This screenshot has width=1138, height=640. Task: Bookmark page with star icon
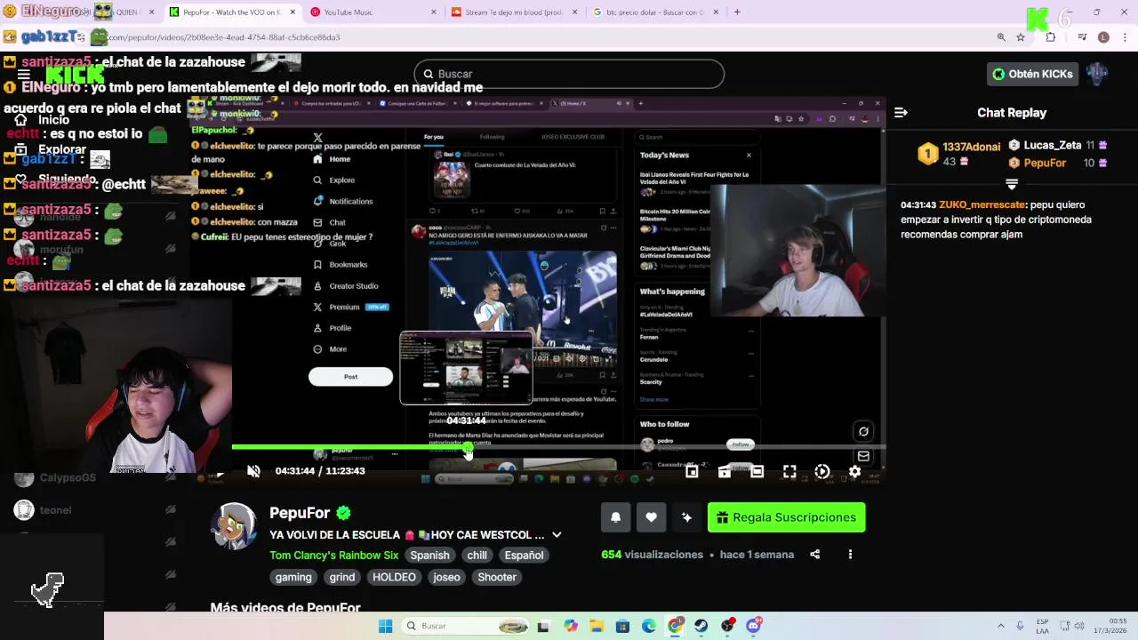(x=1021, y=37)
